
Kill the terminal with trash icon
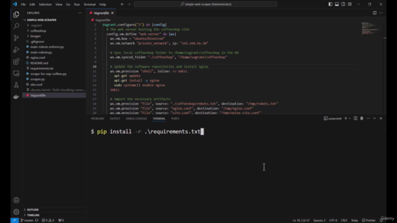(362, 118)
